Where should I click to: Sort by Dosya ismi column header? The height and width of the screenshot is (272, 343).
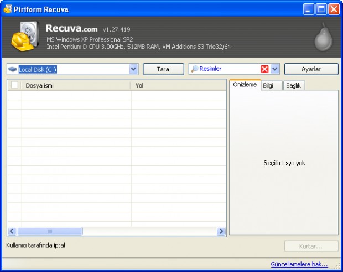click(x=76, y=85)
